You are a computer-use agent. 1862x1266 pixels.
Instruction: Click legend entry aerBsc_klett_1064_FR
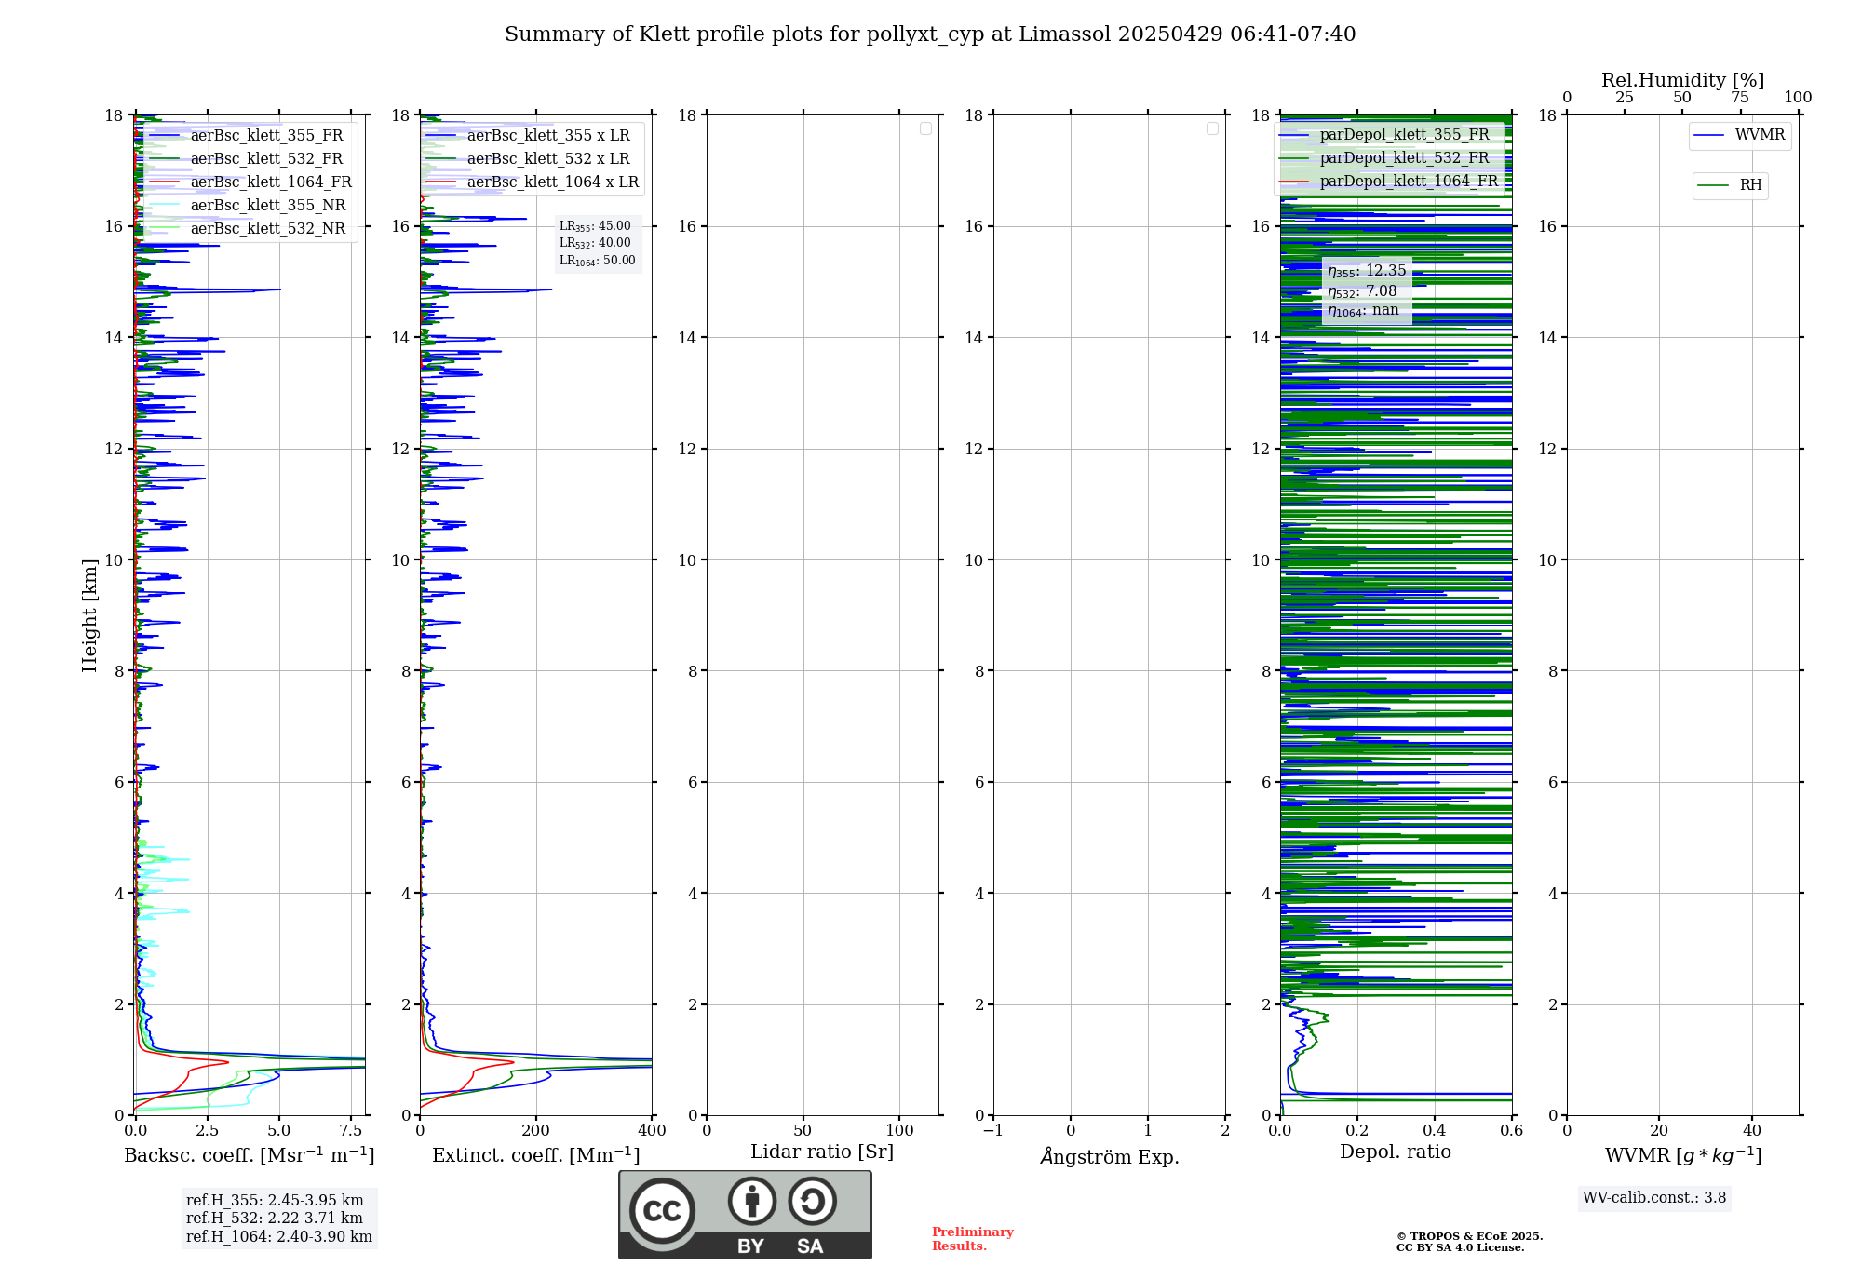250,182
